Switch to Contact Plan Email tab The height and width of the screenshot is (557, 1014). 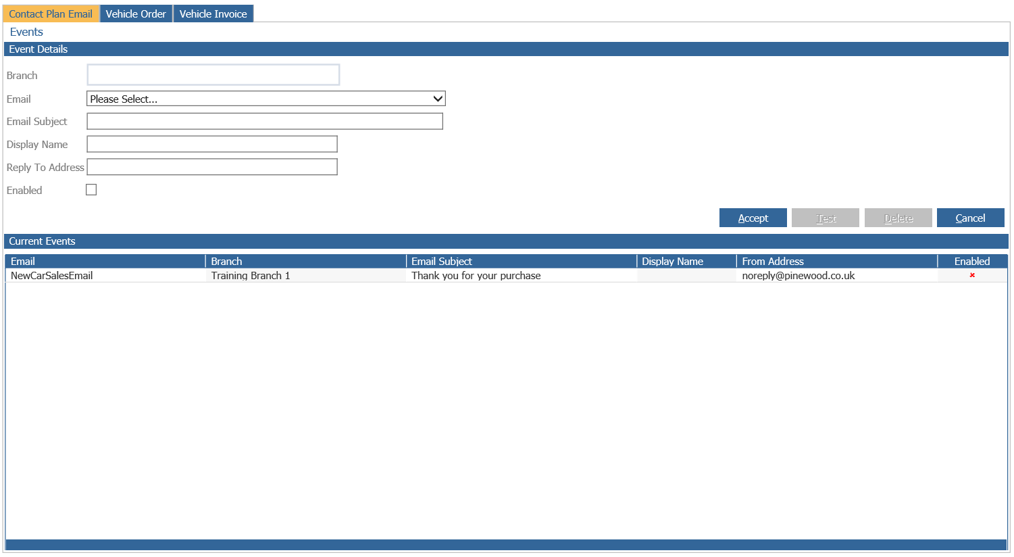(x=51, y=14)
